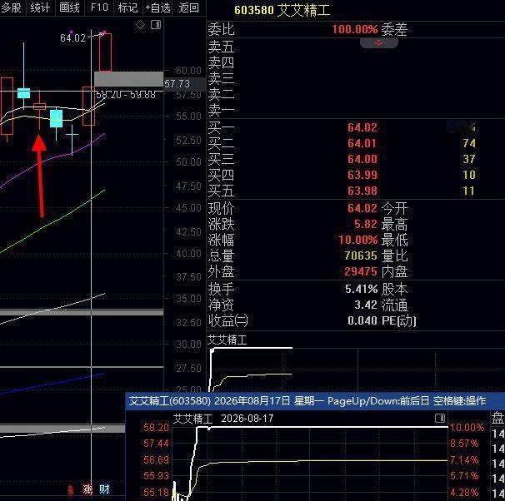Click the 买二 volume 74
The height and width of the screenshot is (501, 505).
coord(469,143)
